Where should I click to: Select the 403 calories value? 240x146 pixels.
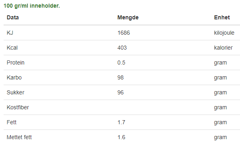(x=122, y=48)
